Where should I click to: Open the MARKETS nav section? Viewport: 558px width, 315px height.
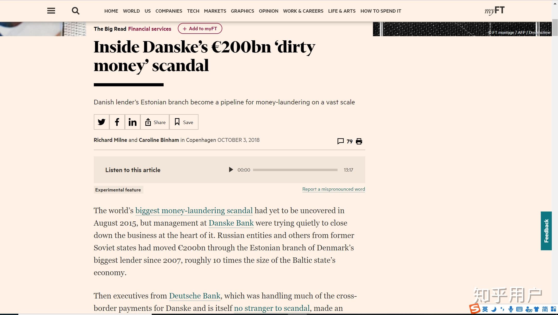point(215,11)
